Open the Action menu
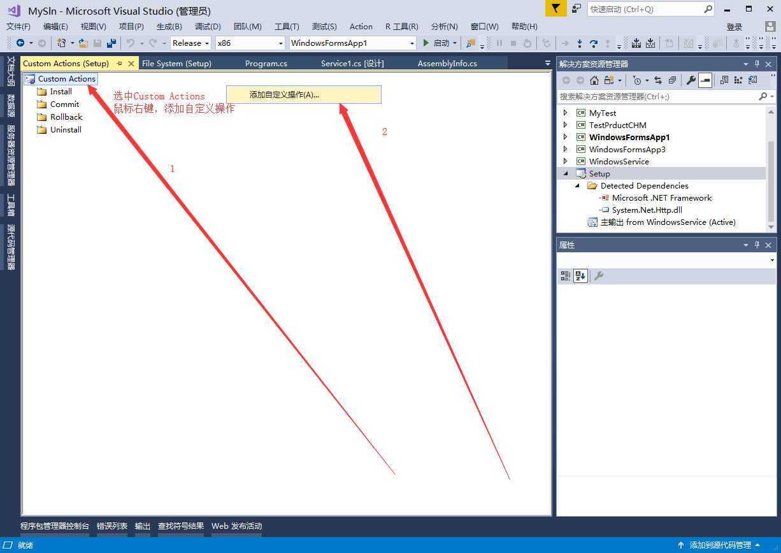This screenshot has width=781, height=553. [x=361, y=26]
